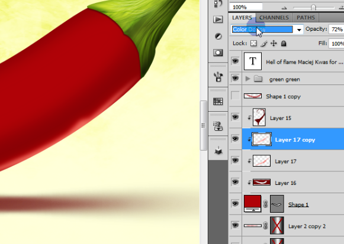Open the Actions panel play icon
Viewport: 344px width, 244px height.
click(x=218, y=19)
